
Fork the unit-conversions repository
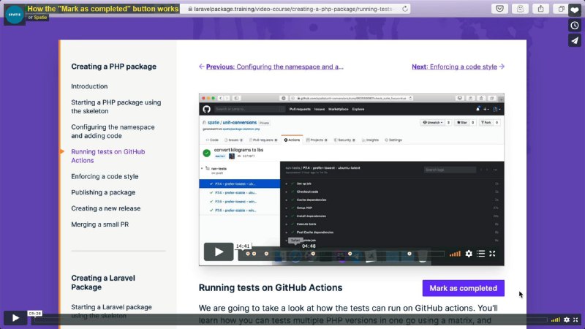point(486,122)
